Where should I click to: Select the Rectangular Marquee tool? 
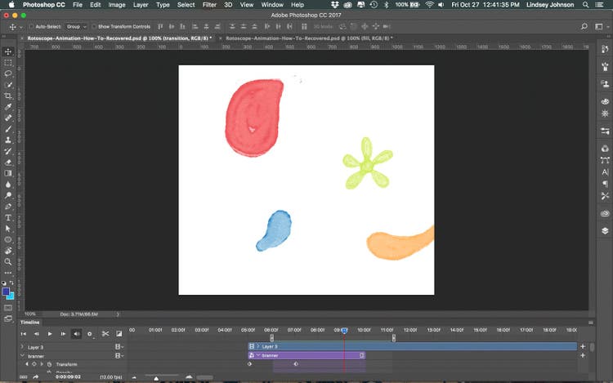coord(8,62)
